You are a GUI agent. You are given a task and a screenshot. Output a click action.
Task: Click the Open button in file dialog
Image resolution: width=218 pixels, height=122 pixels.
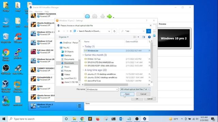click(x=127, y=94)
